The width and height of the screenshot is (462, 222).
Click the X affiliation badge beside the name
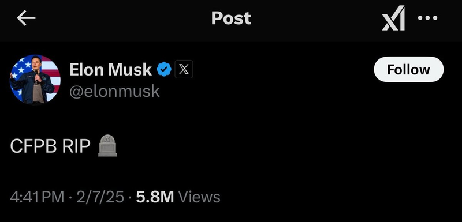click(184, 69)
